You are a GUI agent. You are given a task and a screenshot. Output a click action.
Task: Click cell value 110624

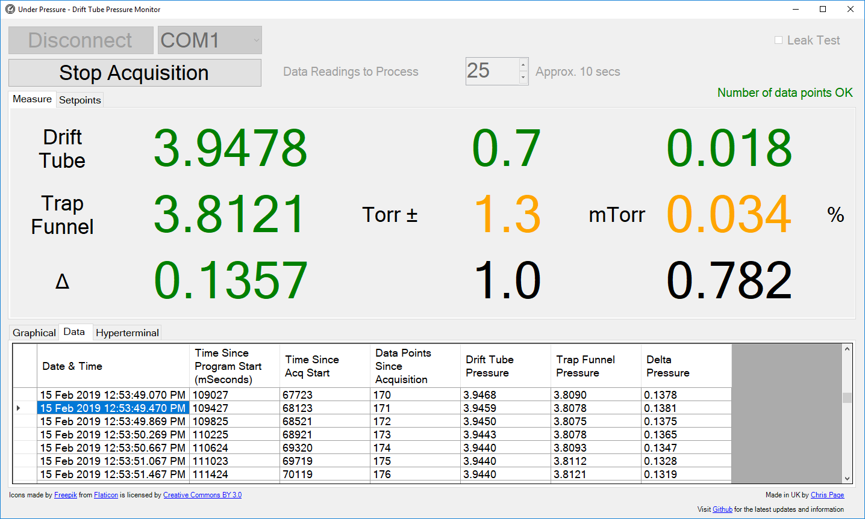235,447
